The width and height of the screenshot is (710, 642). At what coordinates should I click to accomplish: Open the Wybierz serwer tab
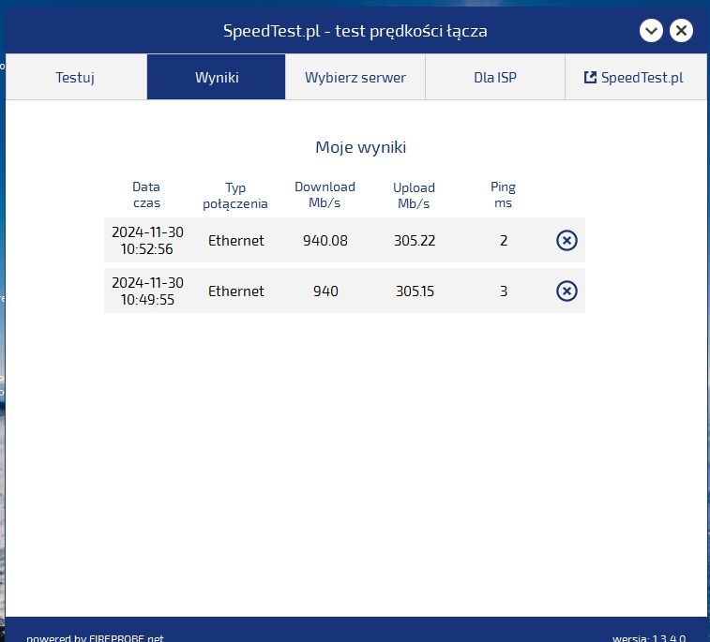point(355,77)
